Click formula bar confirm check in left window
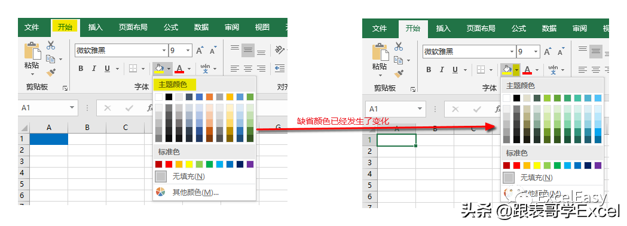This screenshot has height=226, width=627. point(129,107)
